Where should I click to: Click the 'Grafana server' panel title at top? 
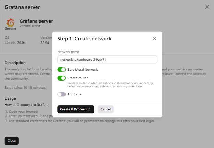[23, 7]
